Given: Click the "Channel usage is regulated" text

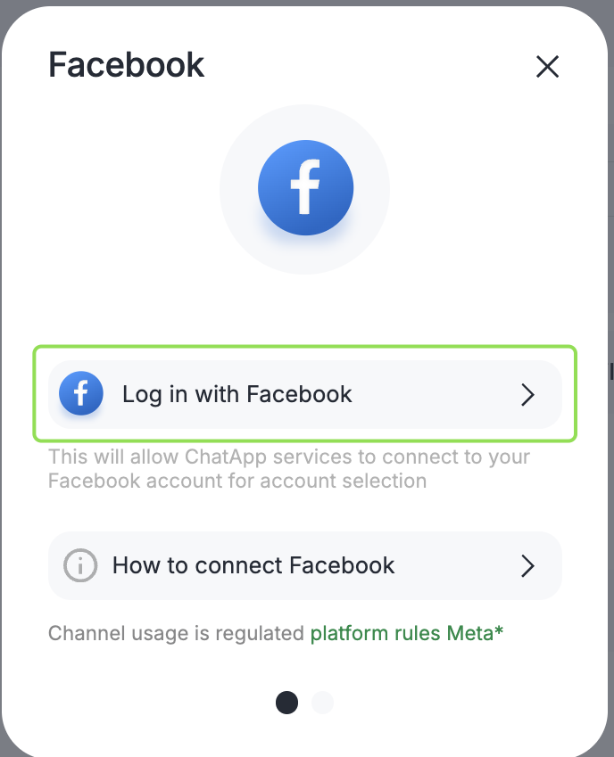Looking at the screenshot, I should click(176, 634).
